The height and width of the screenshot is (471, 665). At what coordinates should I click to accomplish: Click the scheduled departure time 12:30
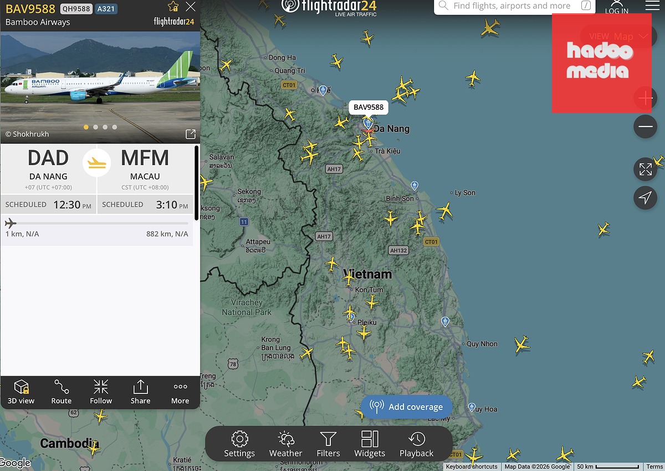click(73, 204)
